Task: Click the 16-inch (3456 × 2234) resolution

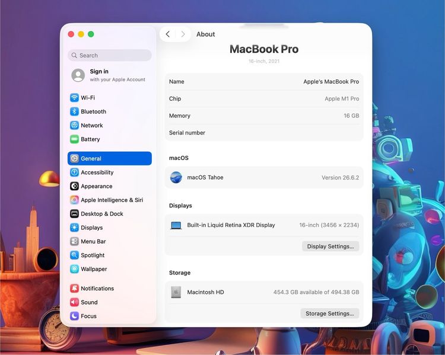Action: (329, 225)
